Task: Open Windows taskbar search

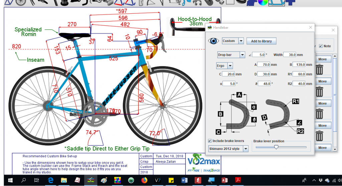Action: click(24, 180)
